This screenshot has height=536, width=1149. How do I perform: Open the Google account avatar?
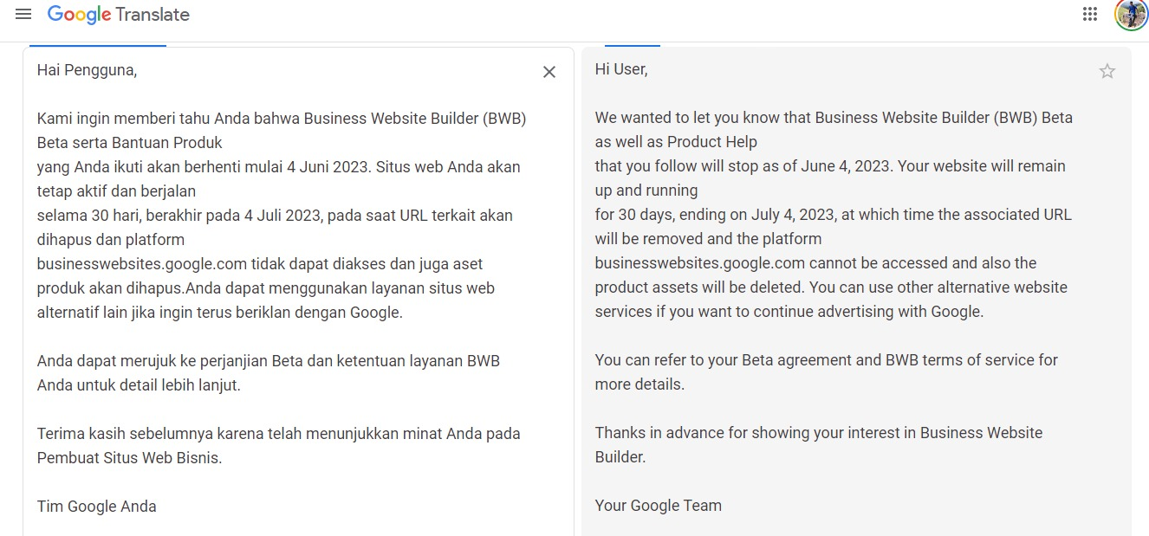tap(1131, 15)
